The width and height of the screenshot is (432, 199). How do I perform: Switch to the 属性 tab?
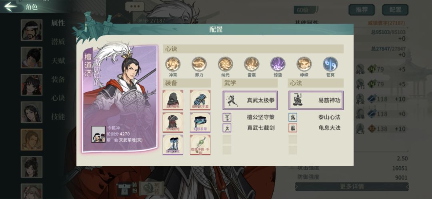(58, 23)
